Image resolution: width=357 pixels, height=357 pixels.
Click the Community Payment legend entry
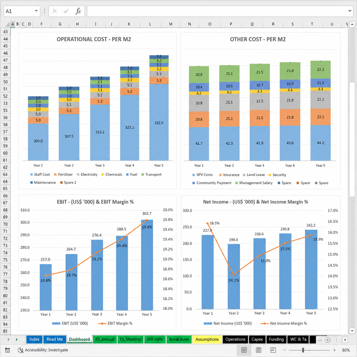click(x=212, y=183)
